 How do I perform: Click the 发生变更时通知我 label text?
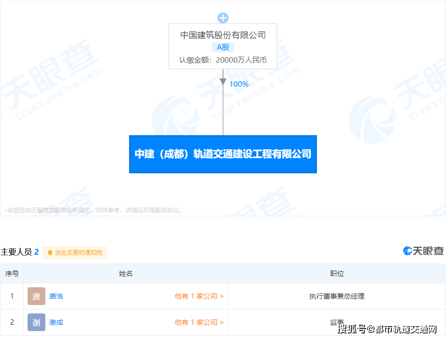click(x=79, y=253)
